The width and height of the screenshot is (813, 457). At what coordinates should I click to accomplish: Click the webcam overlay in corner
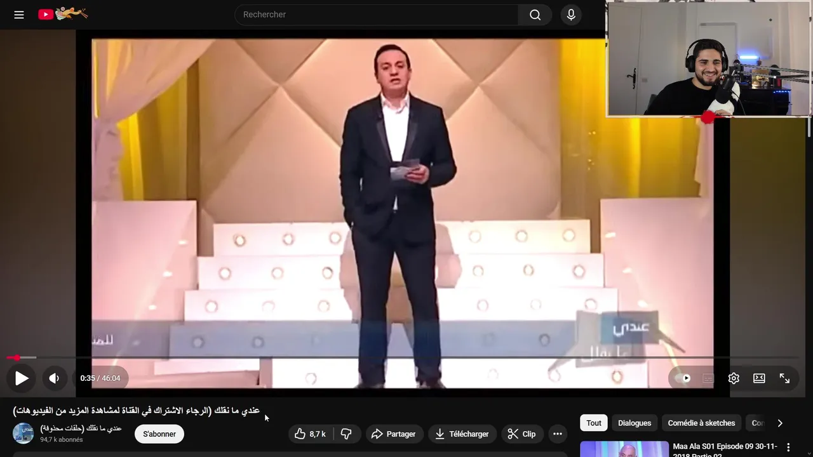pyautogui.click(x=708, y=58)
